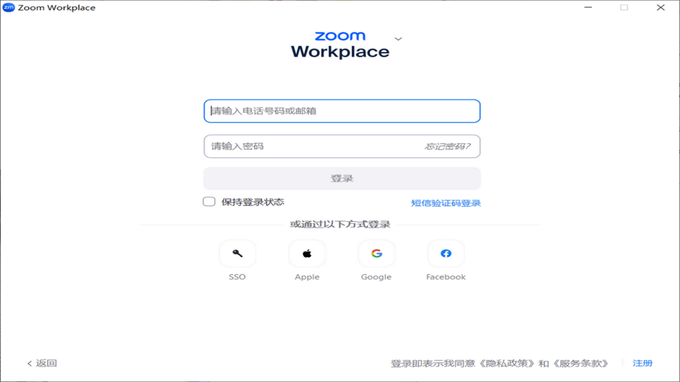Click the Zoom icon in title bar

9,7
